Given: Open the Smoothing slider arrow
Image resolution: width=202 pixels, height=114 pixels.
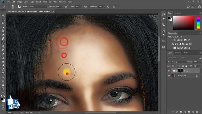Looking at the screenshot, I should pyautogui.click(x=104, y=7).
